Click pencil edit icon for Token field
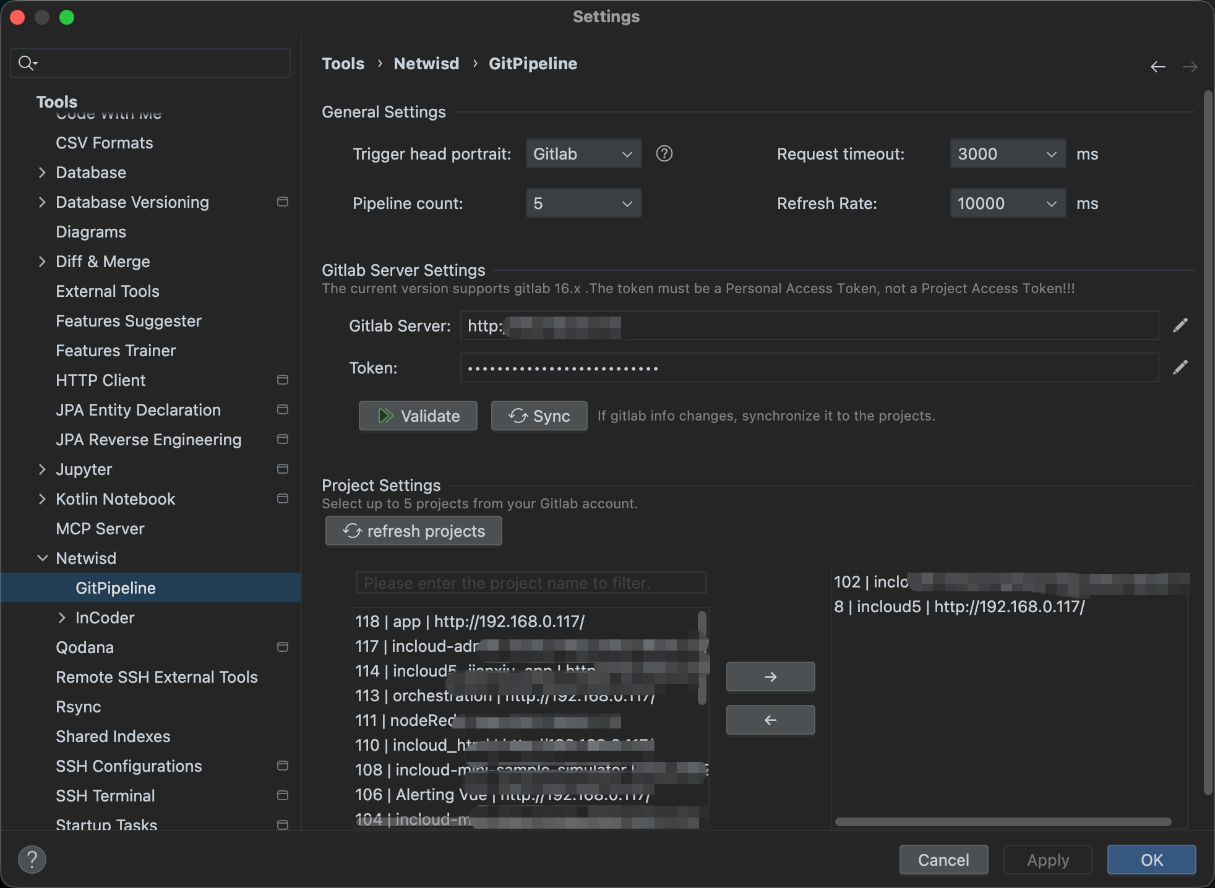Image resolution: width=1215 pixels, height=888 pixels. click(1180, 367)
